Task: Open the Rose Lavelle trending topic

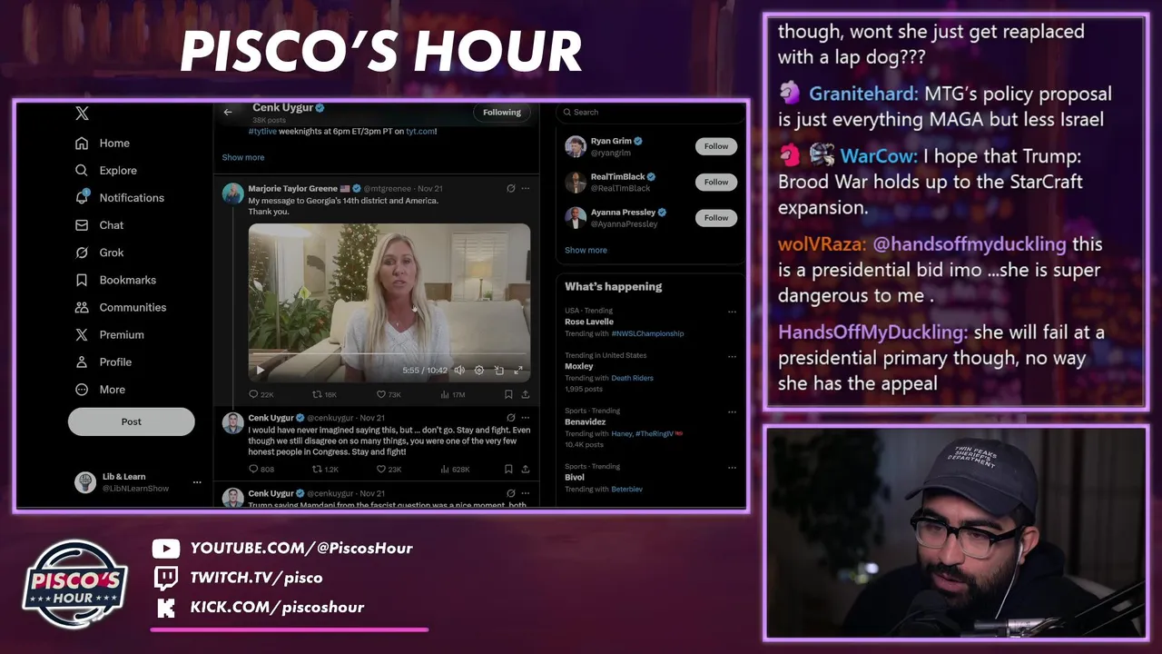Action: (x=589, y=322)
